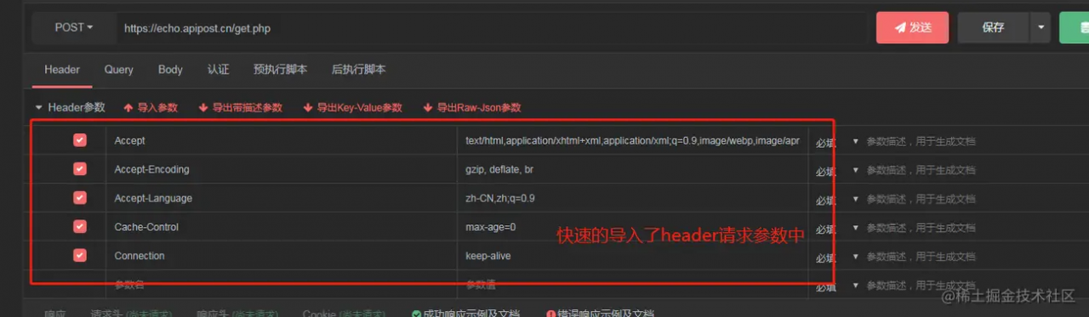Open the 必填 dropdown in Connection row
Screen dimensions: 1089x317
click(x=837, y=257)
